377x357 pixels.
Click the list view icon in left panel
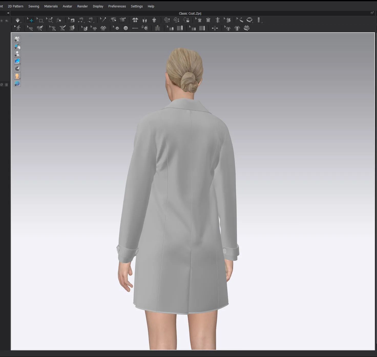6,85
